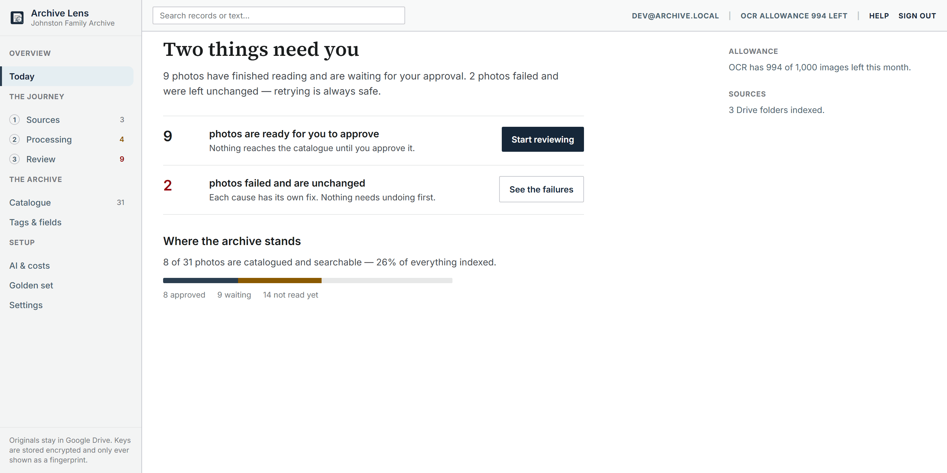The height and width of the screenshot is (473, 947).
Task: Click the 'Originals stay in Google Drive' note
Action: click(70, 450)
